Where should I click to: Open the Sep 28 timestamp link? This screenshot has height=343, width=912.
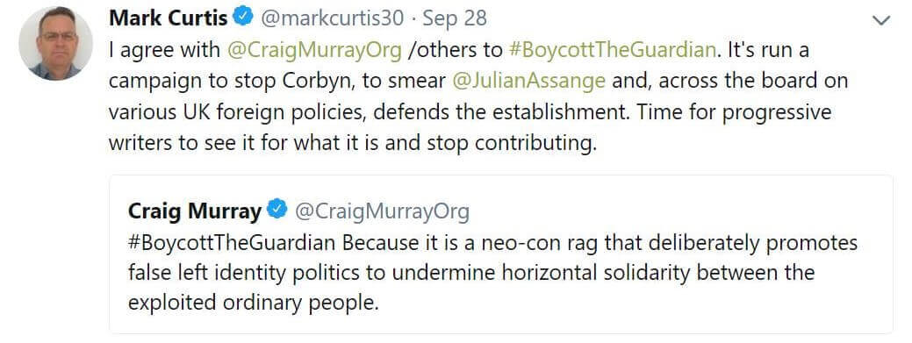tap(455, 18)
